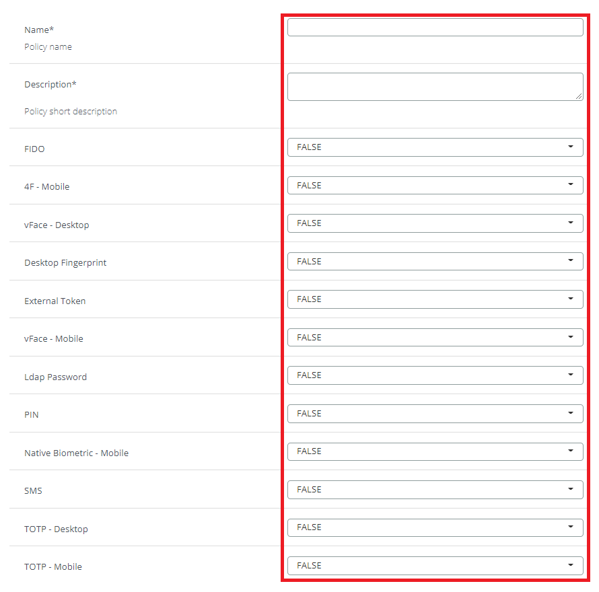Image resolution: width=599 pixels, height=592 pixels.
Task: Open the External Token dropdown
Action: pos(435,299)
